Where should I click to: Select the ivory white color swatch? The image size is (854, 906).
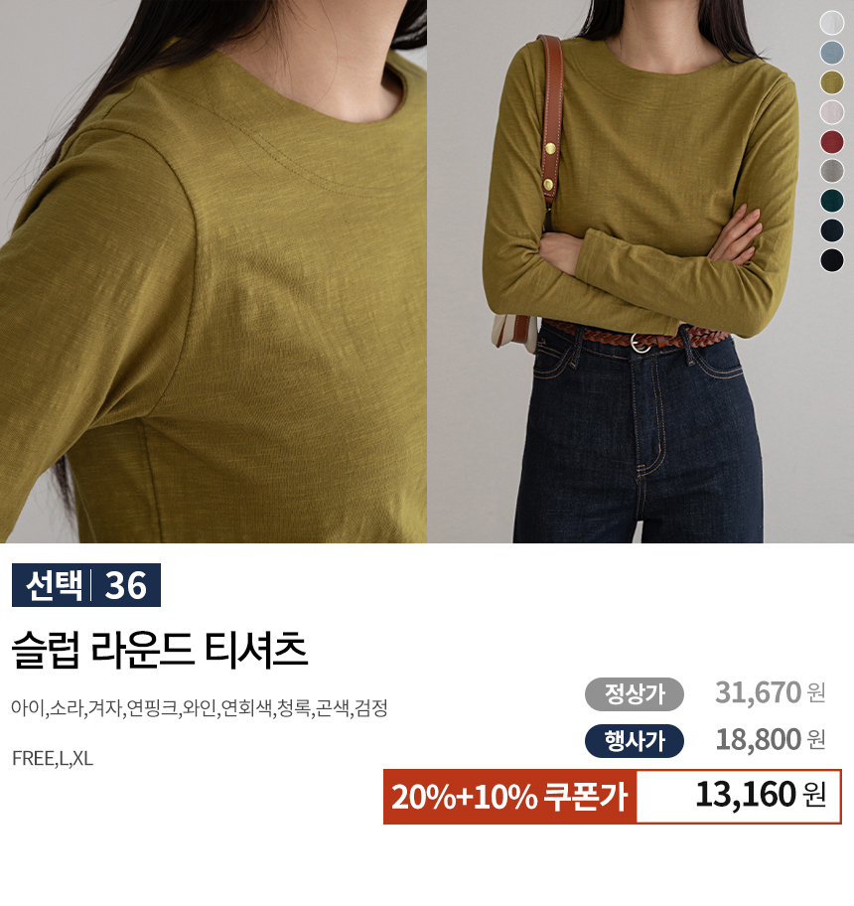[x=832, y=23]
